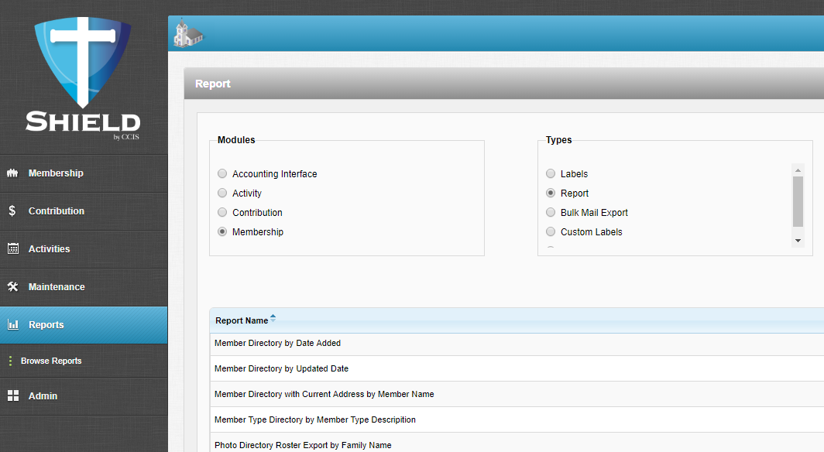Choose the Labels type radio button
Image resolution: width=824 pixels, height=452 pixels.
550,173
